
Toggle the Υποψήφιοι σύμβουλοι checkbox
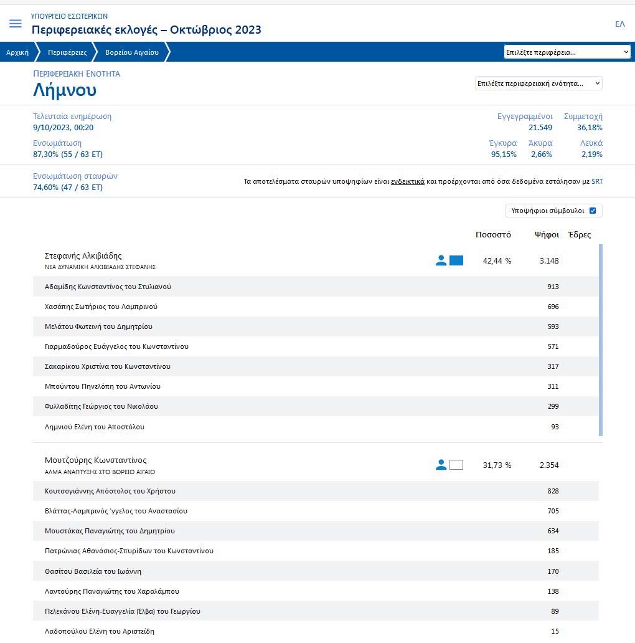tap(592, 211)
